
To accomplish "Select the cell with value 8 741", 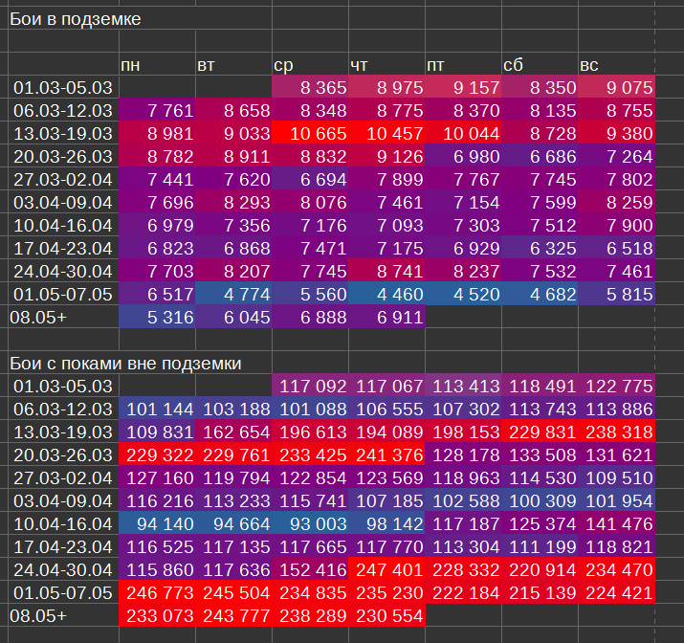I will coord(386,272).
